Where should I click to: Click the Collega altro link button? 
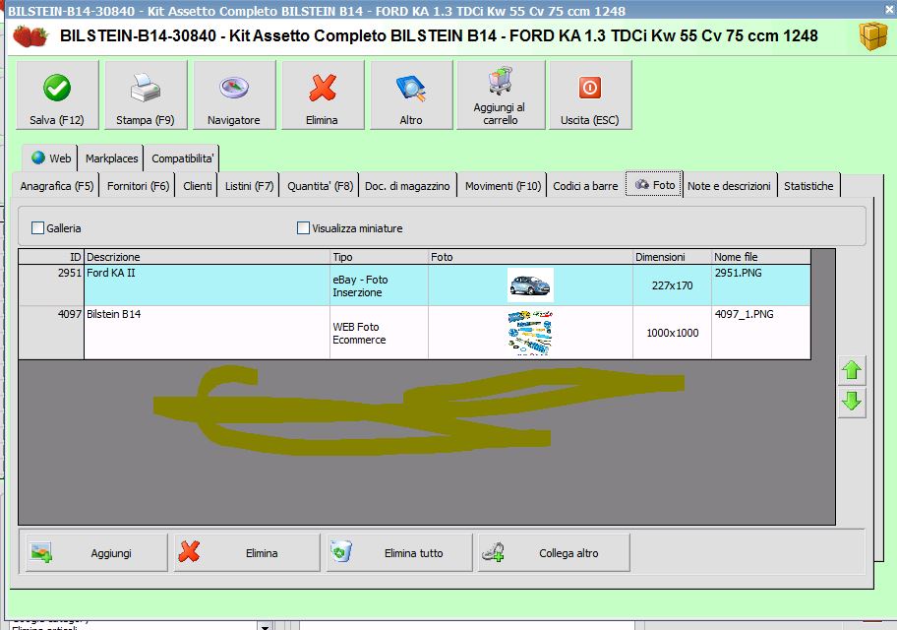click(554, 553)
